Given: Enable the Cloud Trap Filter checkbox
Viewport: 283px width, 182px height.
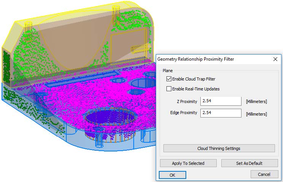Looking at the screenshot, I should pyautogui.click(x=169, y=79).
